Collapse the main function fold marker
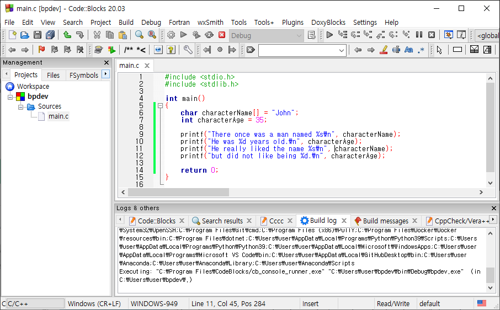 [x=161, y=105]
